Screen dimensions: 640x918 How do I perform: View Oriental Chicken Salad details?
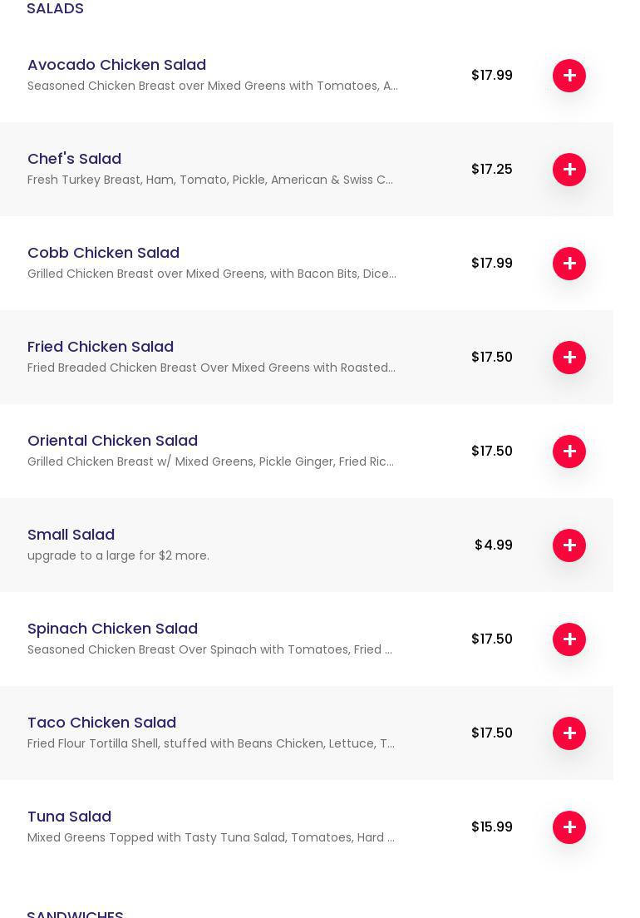112,441
